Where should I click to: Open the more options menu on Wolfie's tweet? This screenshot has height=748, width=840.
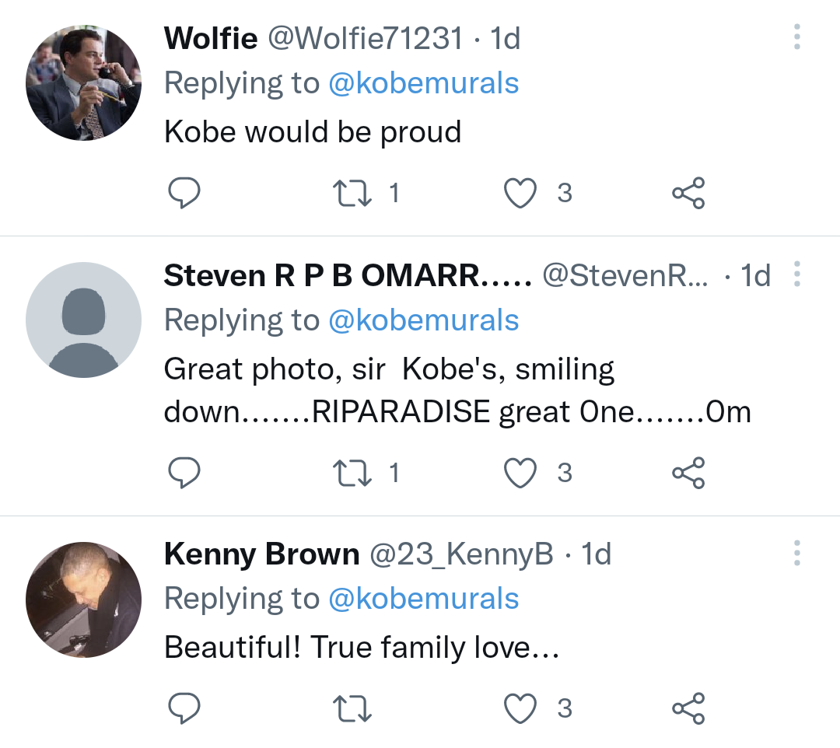[796, 37]
